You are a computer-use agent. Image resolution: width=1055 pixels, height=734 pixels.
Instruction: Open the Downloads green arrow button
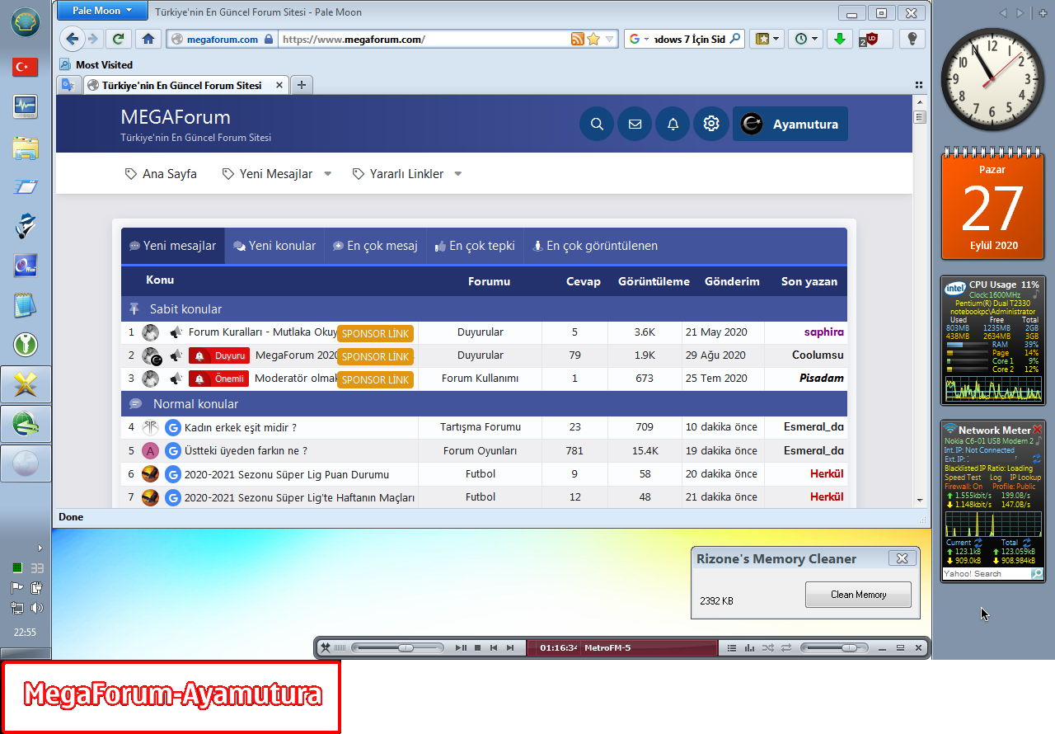click(x=839, y=39)
